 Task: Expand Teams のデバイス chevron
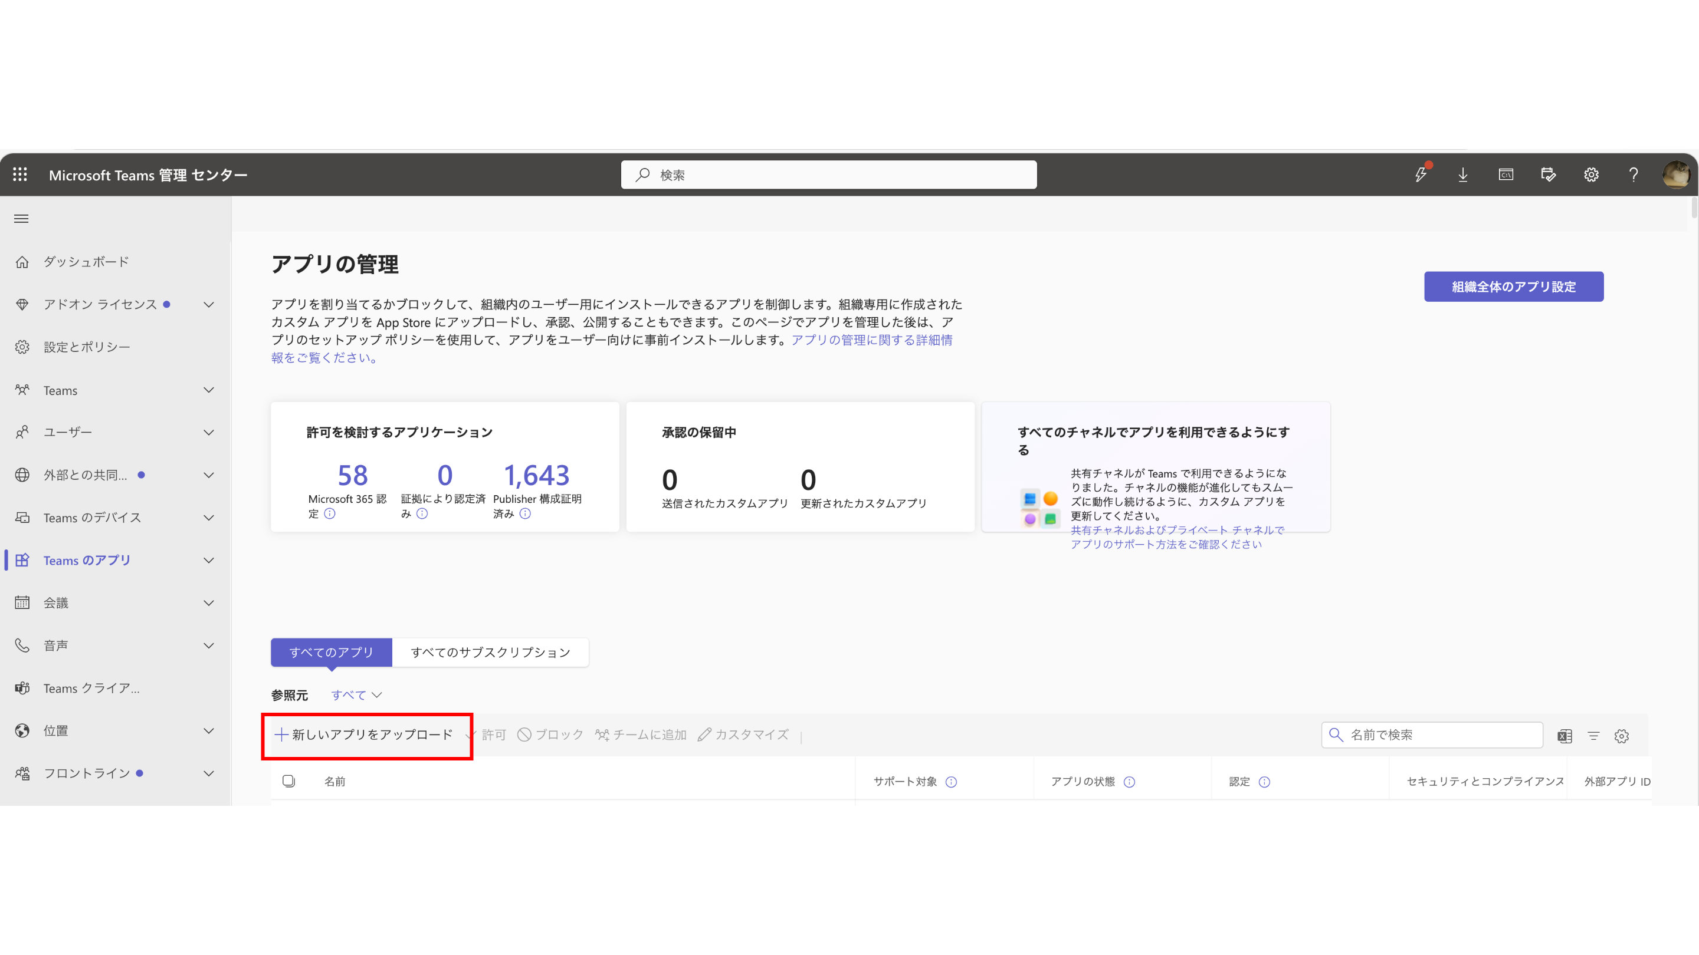point(209,518)
